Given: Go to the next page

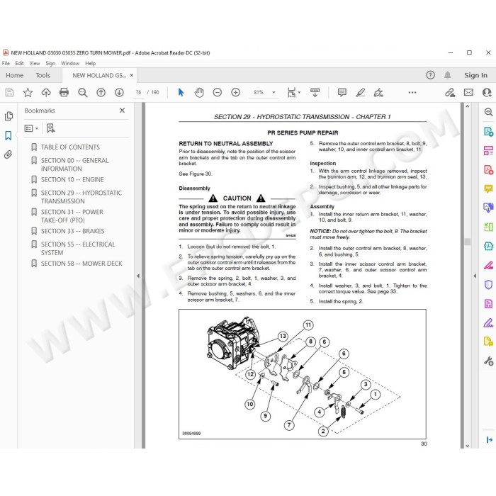Looking at the screenshot, I should [x=119, y=92].
